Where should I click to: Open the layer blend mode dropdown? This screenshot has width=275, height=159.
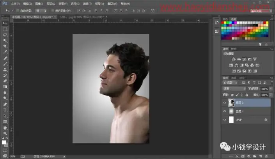(234, 89)
